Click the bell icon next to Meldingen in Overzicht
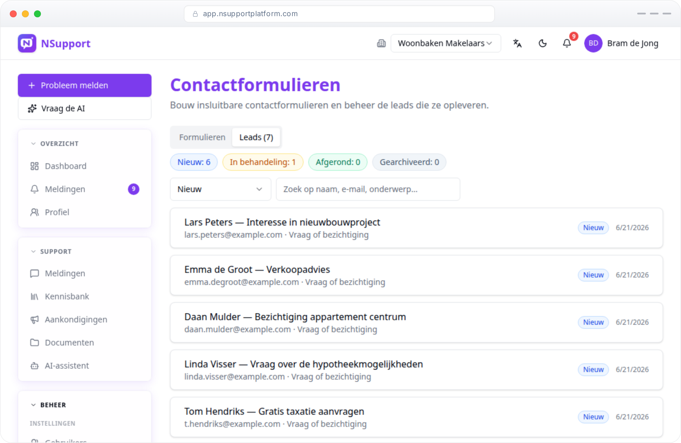681x443 pixels. pos(35,189)
